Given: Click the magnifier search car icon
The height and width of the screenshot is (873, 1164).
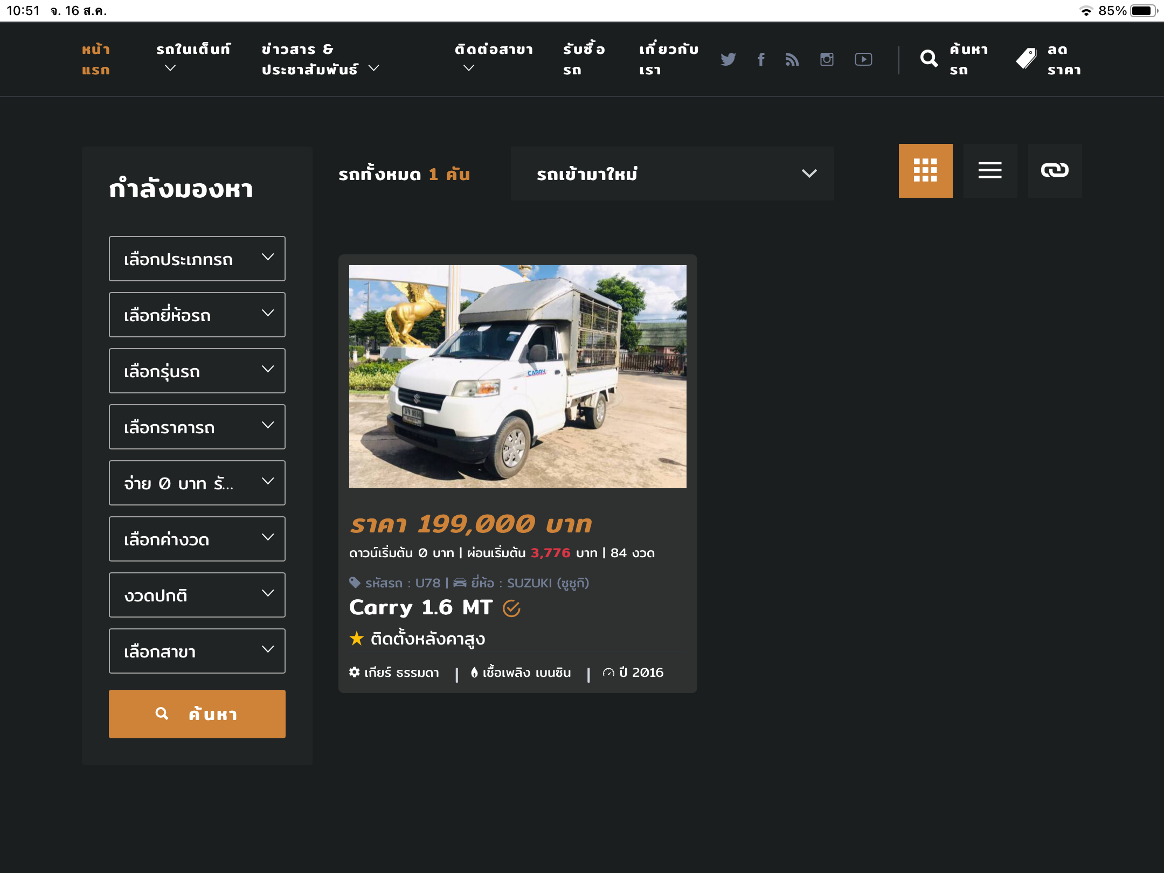Looking at the screenshot, I should [x=929, y=59].
